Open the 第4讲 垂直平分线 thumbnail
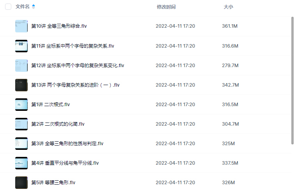 coord(21,163)
